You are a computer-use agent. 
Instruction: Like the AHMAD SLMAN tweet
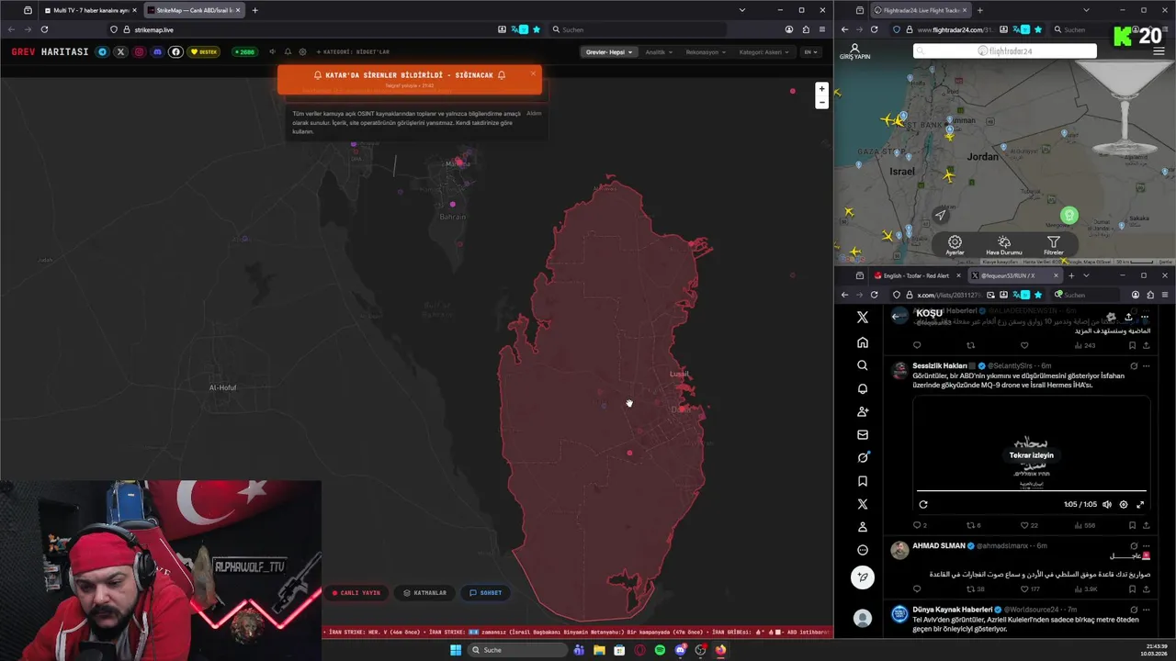(1024, 588)
